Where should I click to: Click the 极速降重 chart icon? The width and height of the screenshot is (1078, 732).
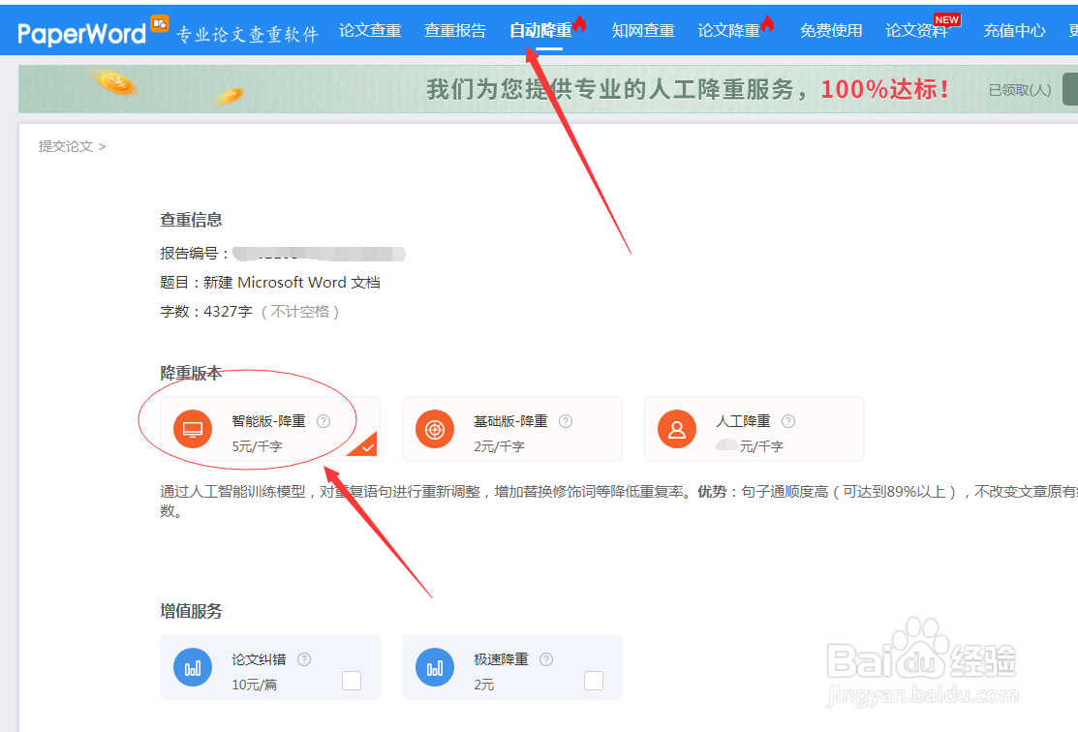point(435,667)
